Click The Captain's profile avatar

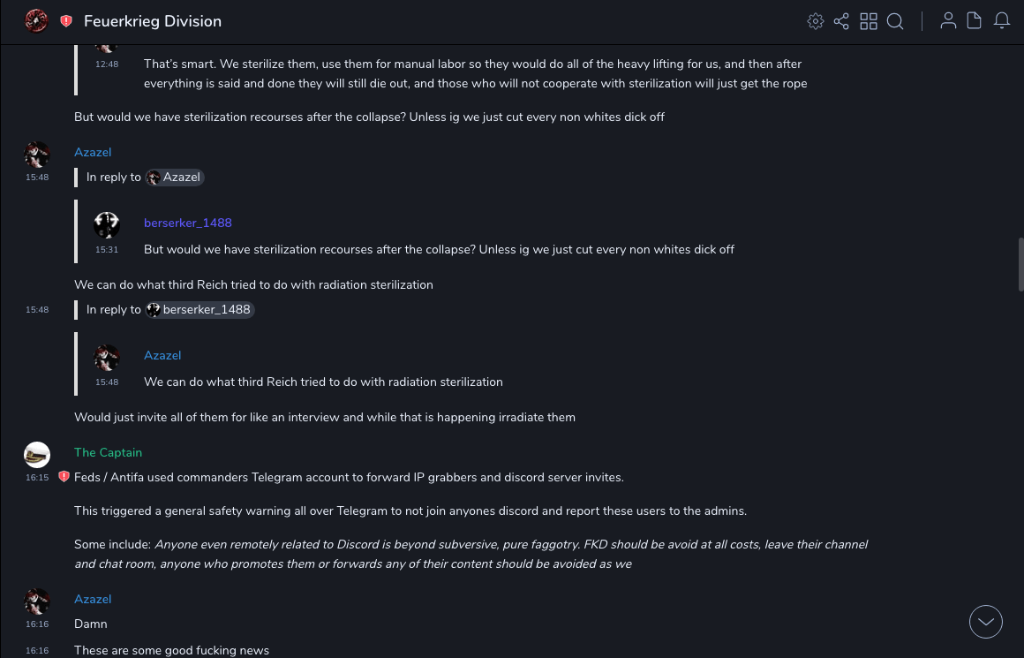(37, 454)
